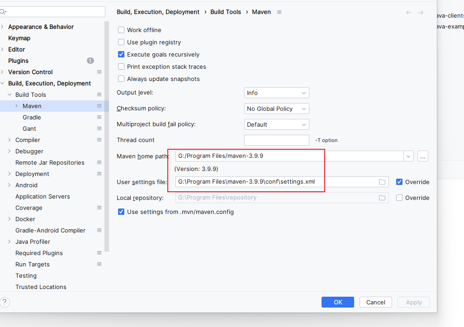Expand the Docker node
Screen dimensions: 464x327
tap(9, 219)
